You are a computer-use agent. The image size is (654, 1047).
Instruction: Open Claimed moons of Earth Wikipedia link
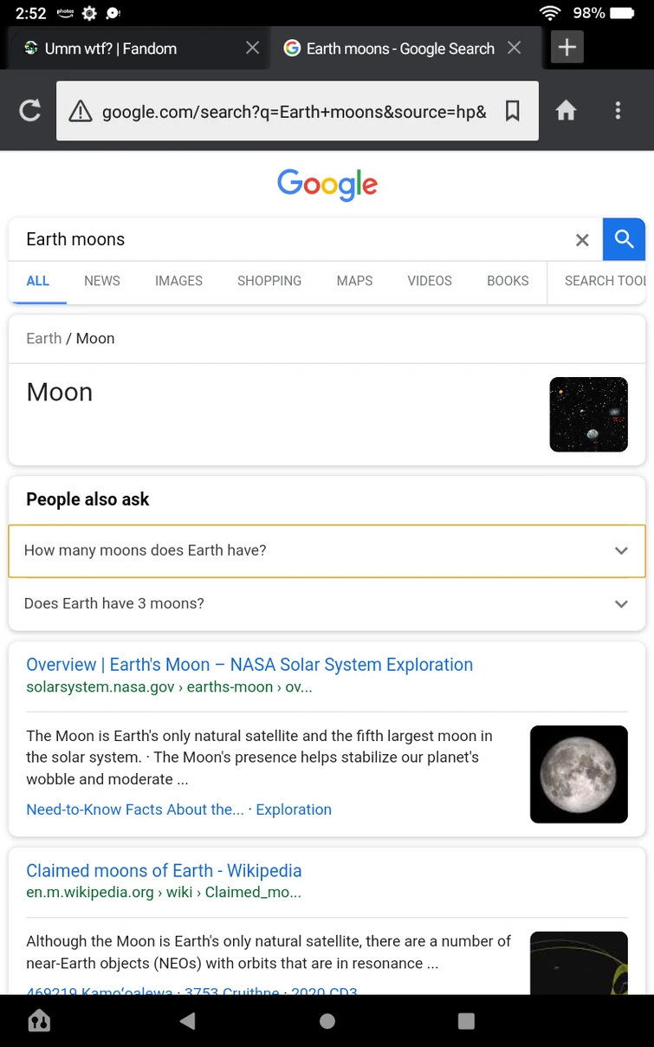pyautogui.click(x=164, y=871)
